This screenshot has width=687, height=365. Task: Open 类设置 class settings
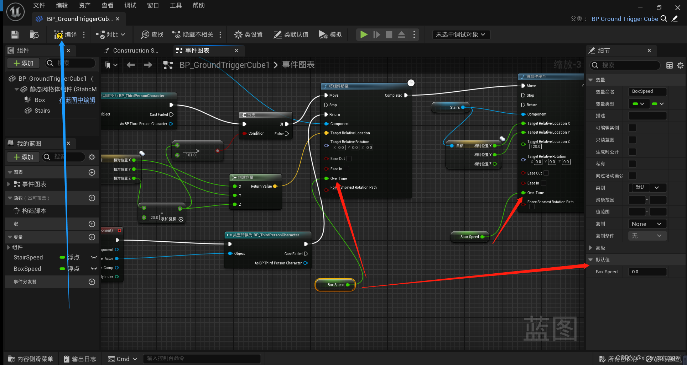tap(249, 34)
